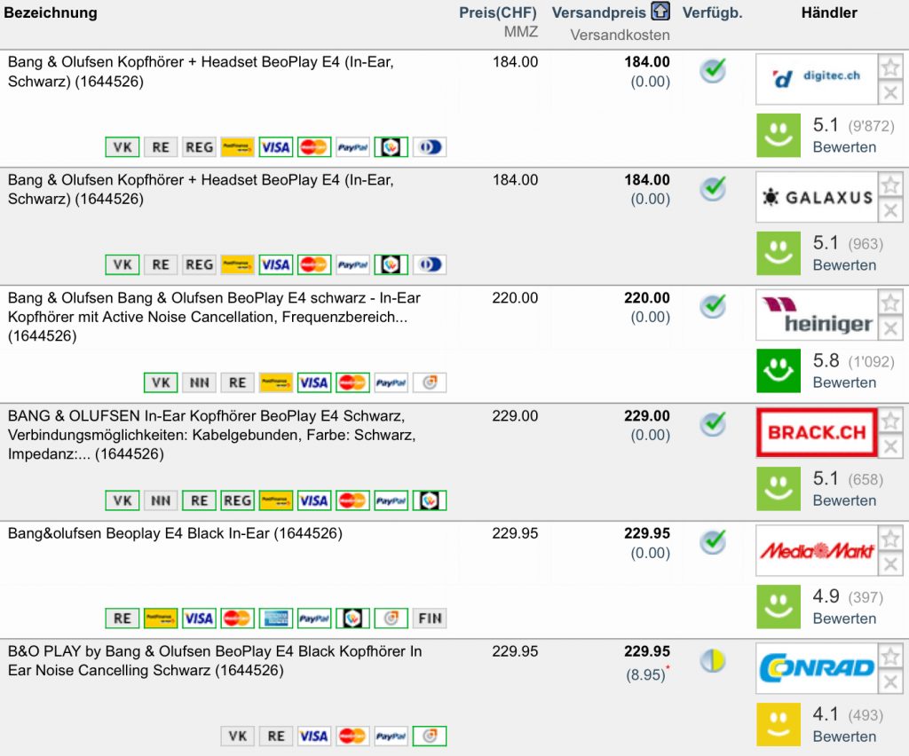Click the star icon beside the heiniger logo

[890, 303]
